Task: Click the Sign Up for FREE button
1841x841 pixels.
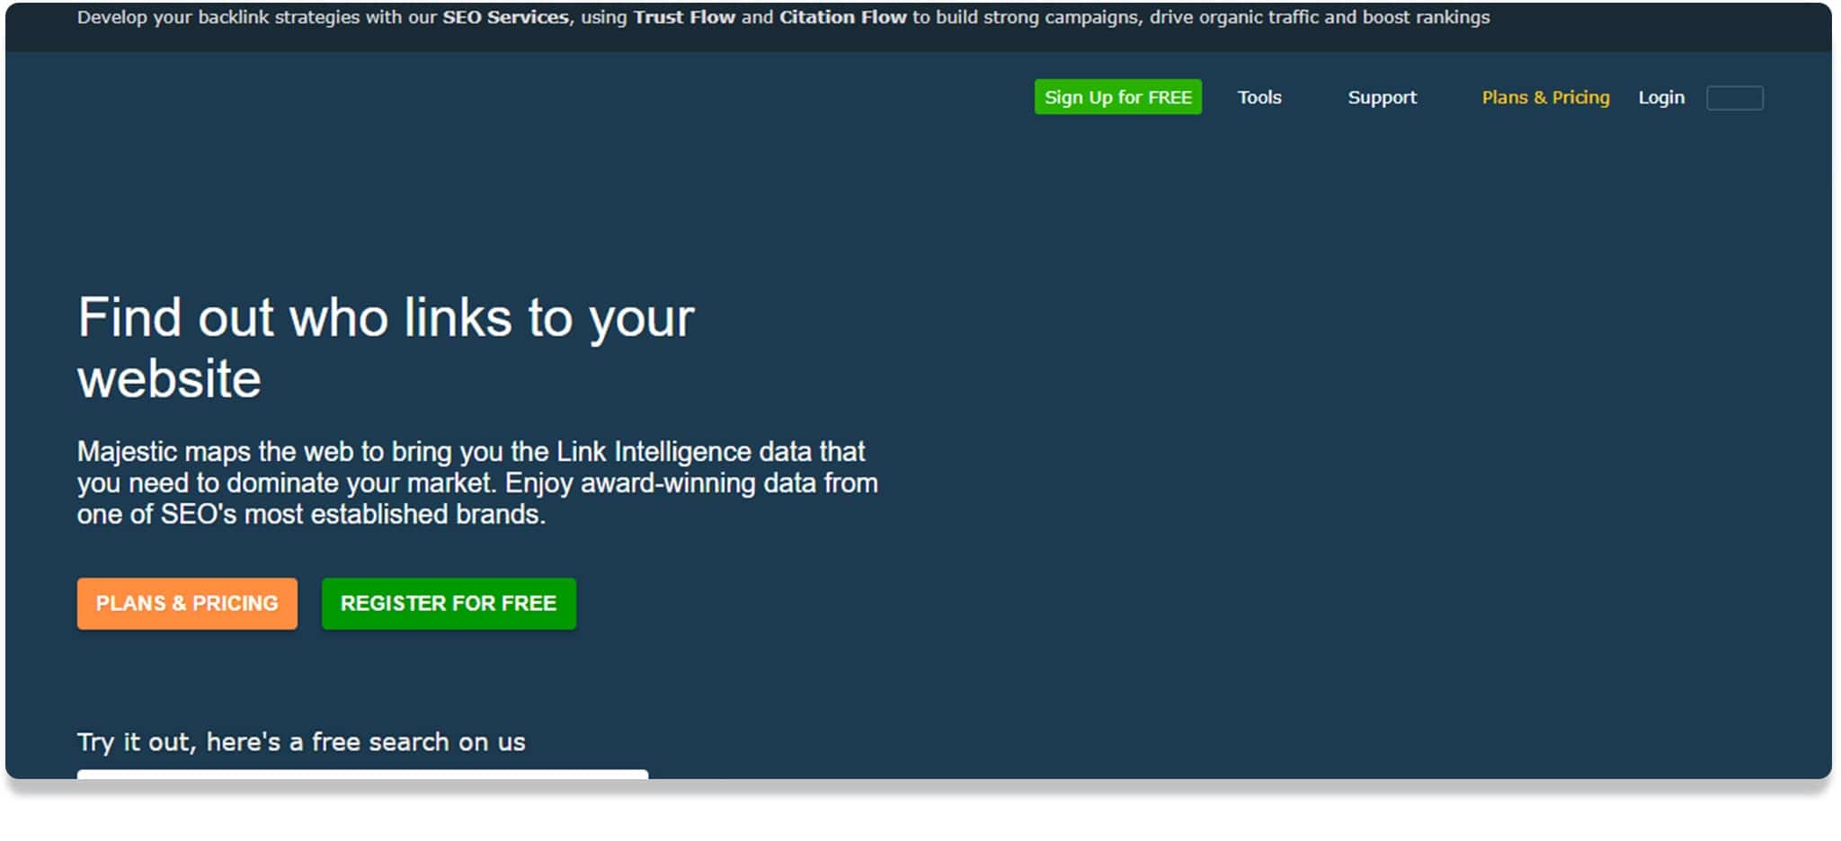Action: click(x=1117, y=97)
